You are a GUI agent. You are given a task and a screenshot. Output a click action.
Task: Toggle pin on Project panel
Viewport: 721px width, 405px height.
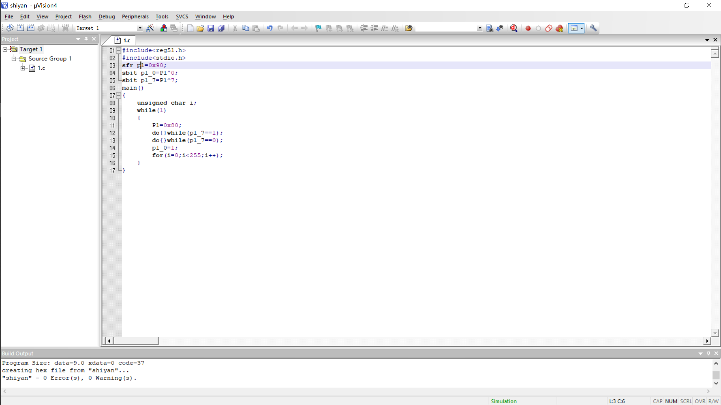coord(86,39)
